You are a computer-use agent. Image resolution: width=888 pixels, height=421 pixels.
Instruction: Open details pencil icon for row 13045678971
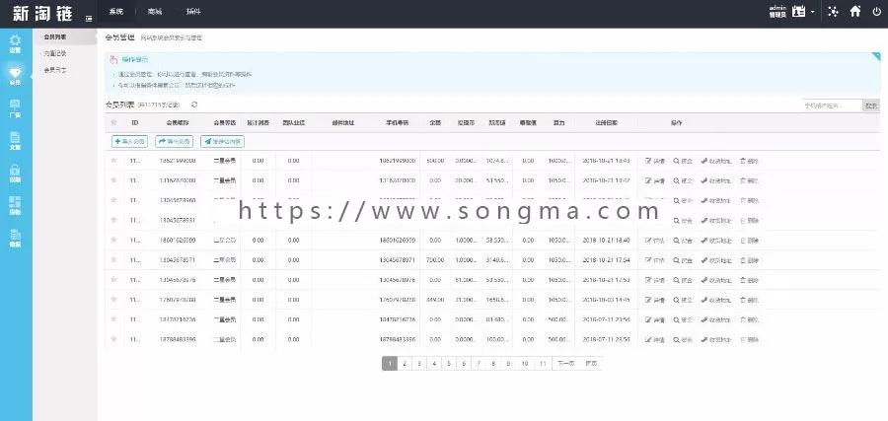pos(648,260)
